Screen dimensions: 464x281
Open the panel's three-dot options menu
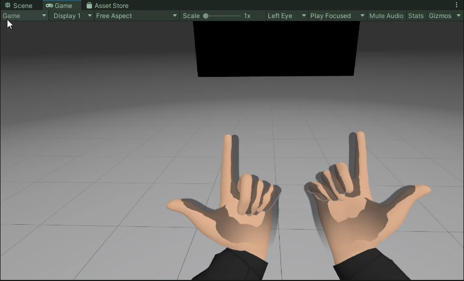(457, 5)
